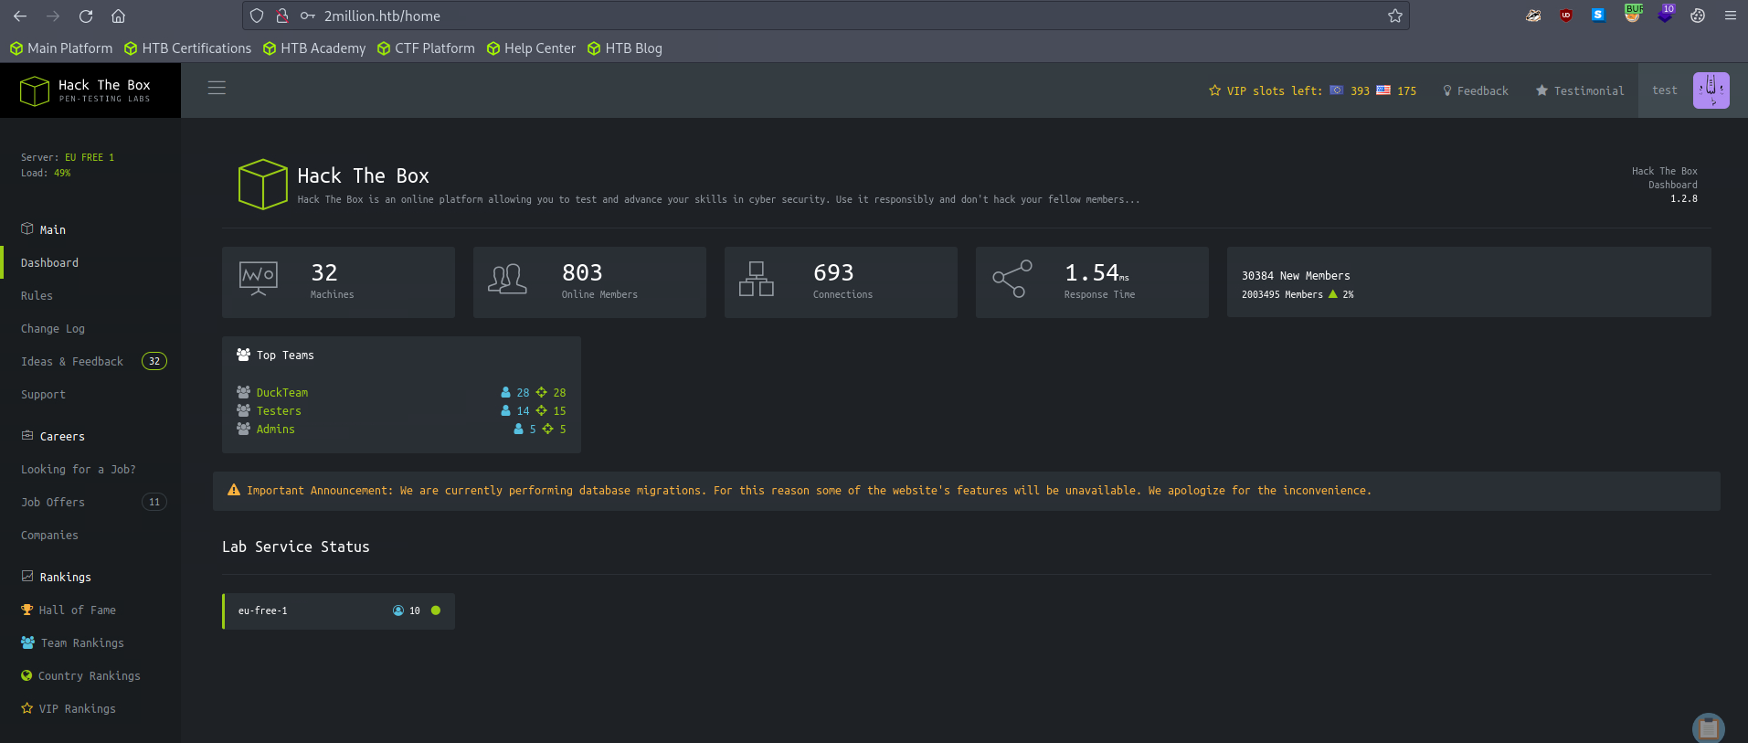This screenshot has height=743, width=1748.
Task: Click the eu-free-1 lab service card
Action: tap(338, 610)
